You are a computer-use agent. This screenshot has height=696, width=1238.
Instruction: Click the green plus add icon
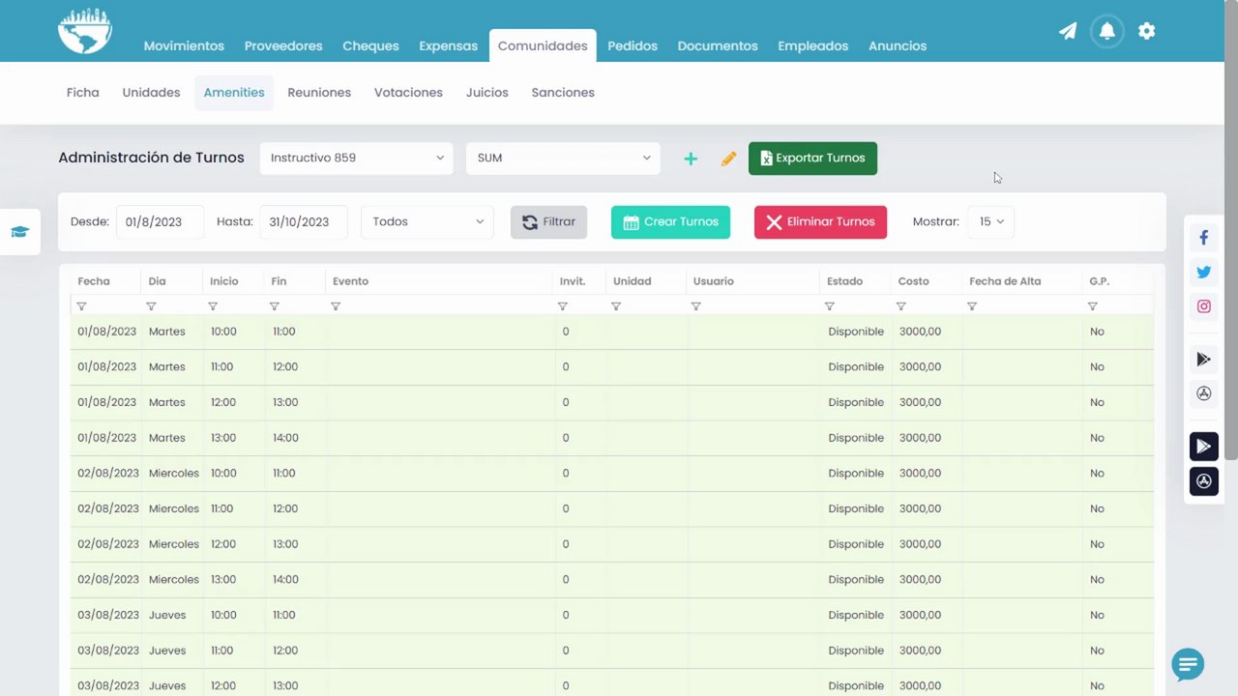[691, 159]
